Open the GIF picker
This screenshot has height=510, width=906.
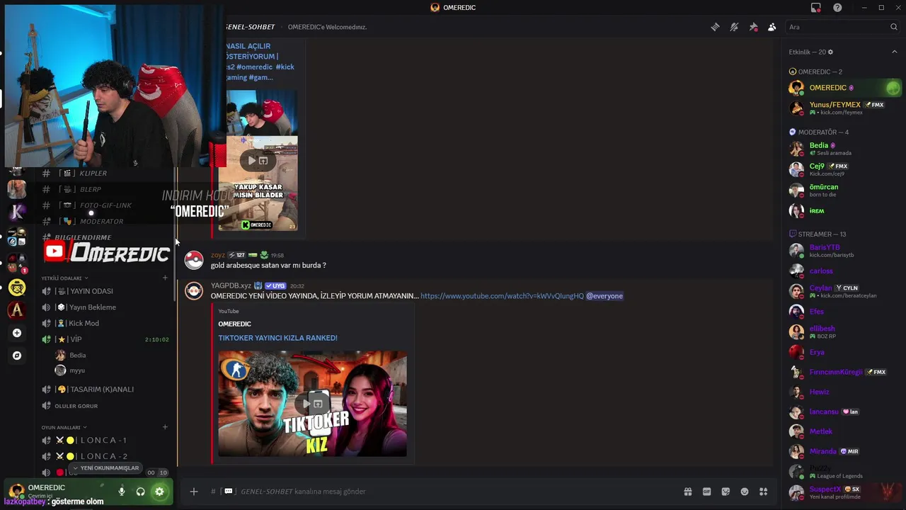[706, 492]
